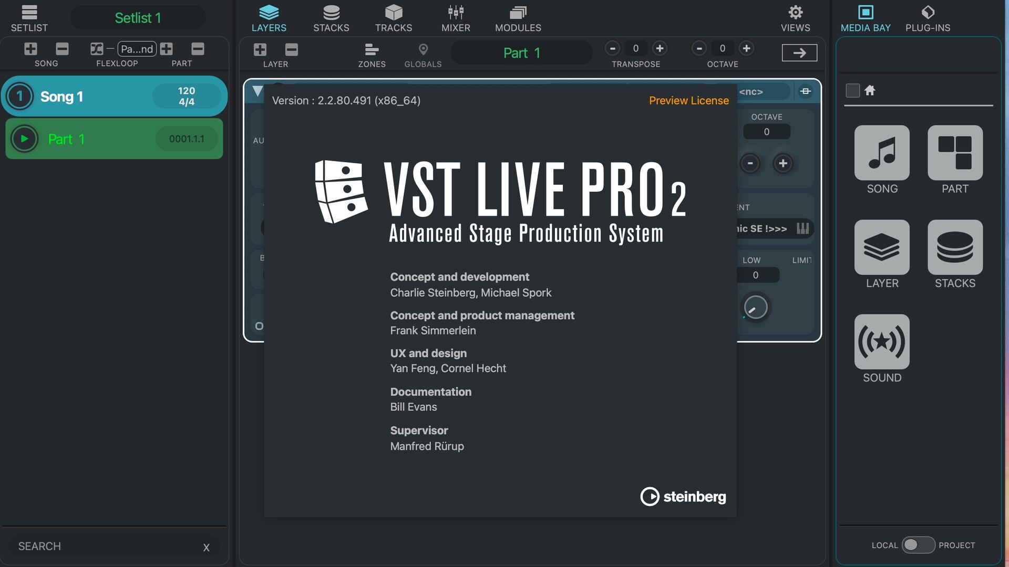This screenshot has height=567, width=1009.
Task: Toggle the Local/Project switch
Action: click(x=918, y=545)
